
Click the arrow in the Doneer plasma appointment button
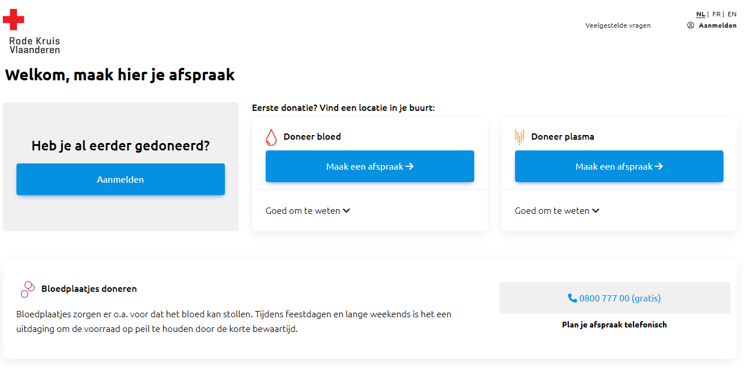click(x=659, y=166)
